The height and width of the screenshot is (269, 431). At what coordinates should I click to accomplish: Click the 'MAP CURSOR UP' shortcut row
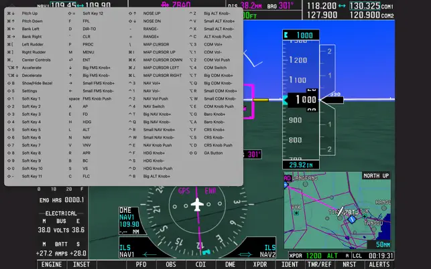point(152,52)
